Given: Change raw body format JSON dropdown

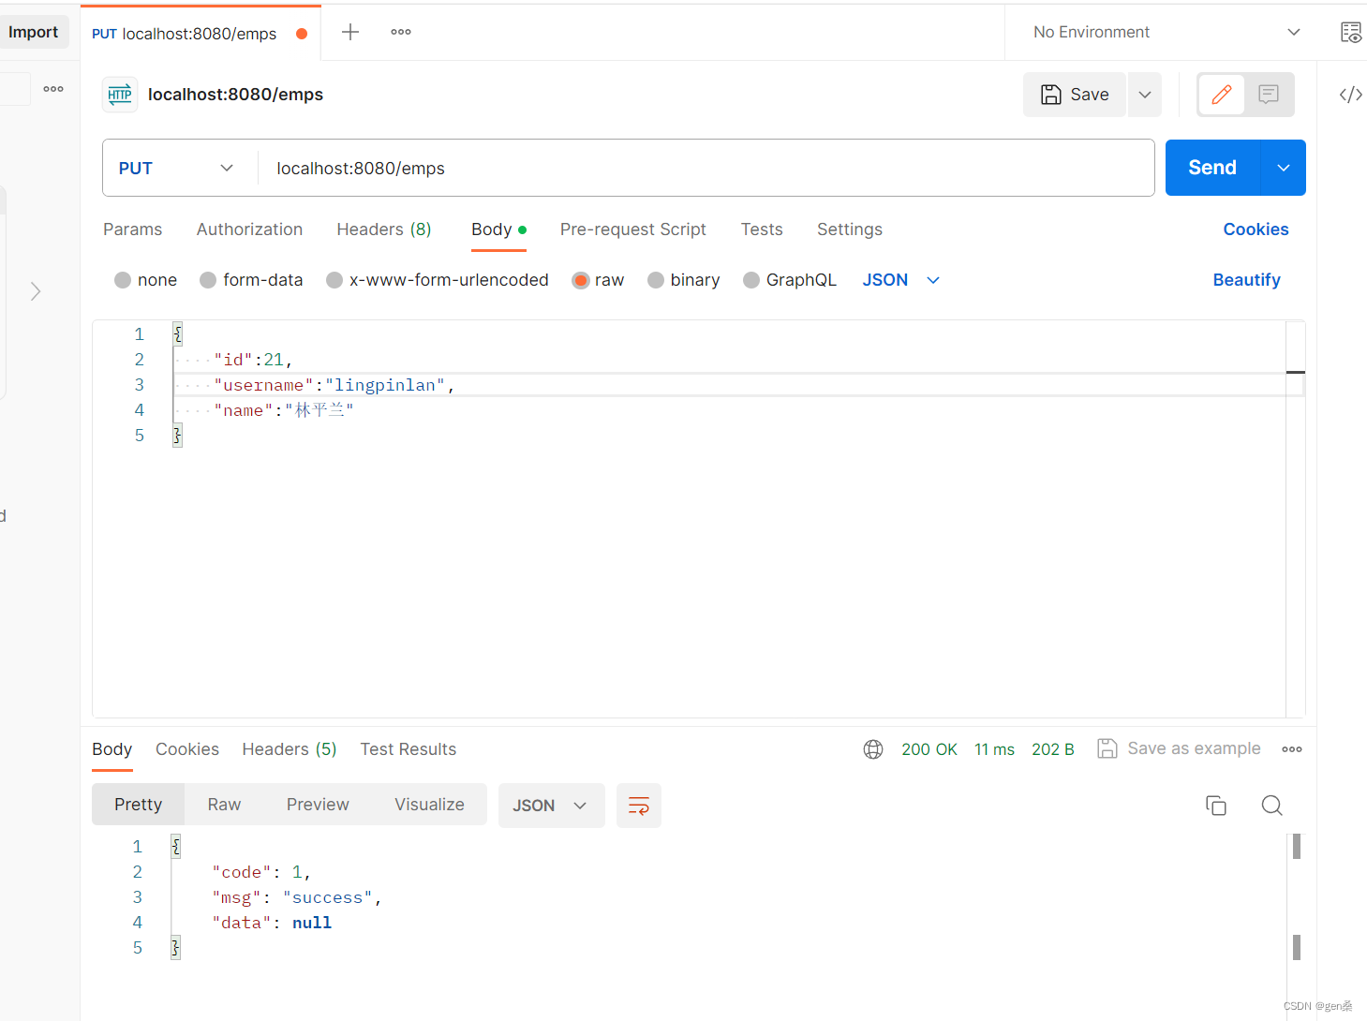Looking at the screenshot, I should (x=900, y=280).
